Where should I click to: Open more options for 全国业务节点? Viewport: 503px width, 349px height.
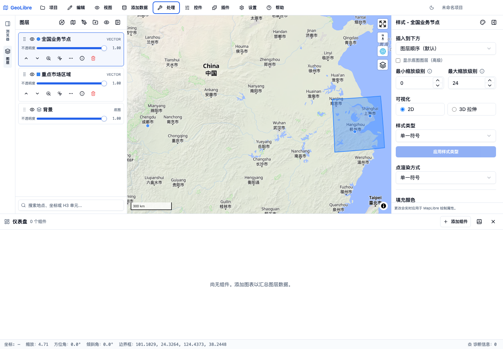pos(71,58)
